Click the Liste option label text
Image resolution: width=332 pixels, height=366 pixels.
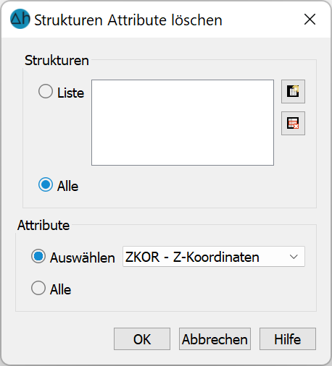pyautogui.click(x=70, y=93)
